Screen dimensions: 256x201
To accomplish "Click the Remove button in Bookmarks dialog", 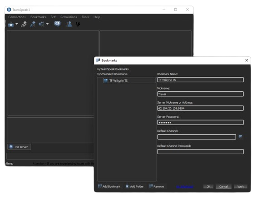I will (x=157, y=186).
